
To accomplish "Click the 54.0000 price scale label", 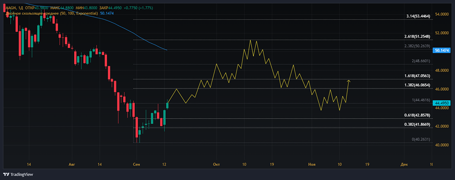I will pyautogui.click(x=442, y=14).
